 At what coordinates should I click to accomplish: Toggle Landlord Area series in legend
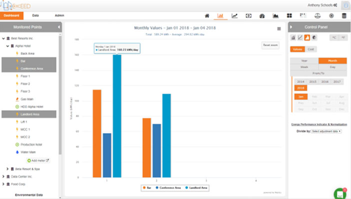pyautogui.click(x=196, y=188)
